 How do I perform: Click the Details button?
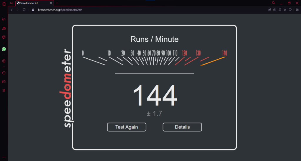tap(182, 127)
